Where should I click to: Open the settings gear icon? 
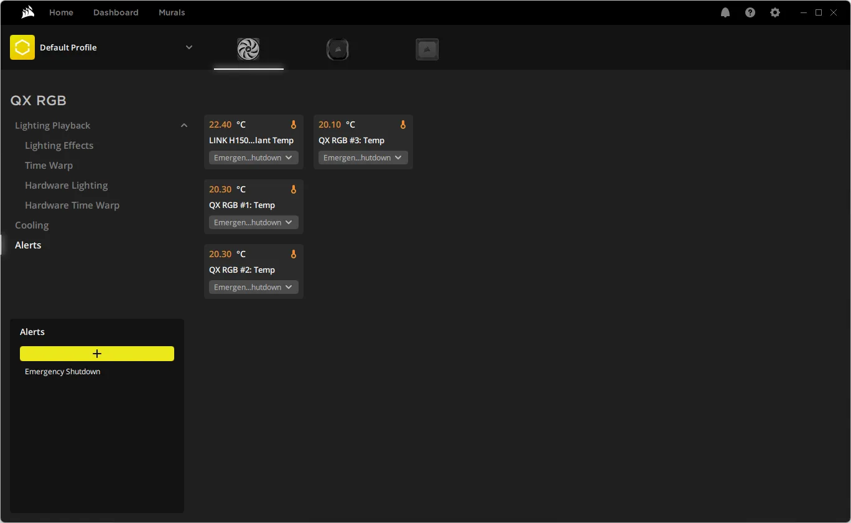[775, 12]
